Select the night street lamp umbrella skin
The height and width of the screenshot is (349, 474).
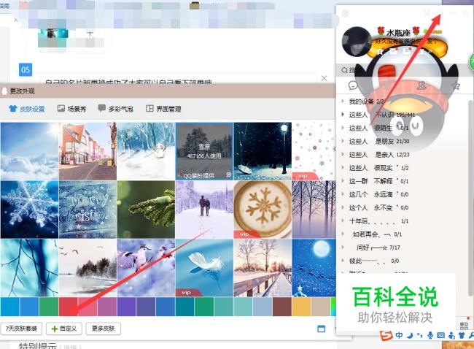[263, 151]
